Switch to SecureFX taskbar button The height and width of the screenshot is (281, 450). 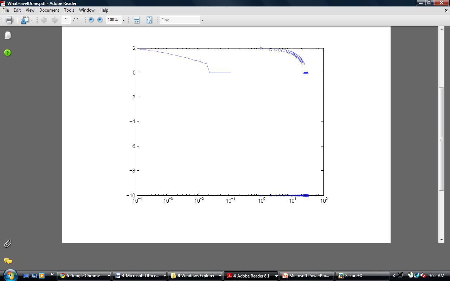[362, 276]
